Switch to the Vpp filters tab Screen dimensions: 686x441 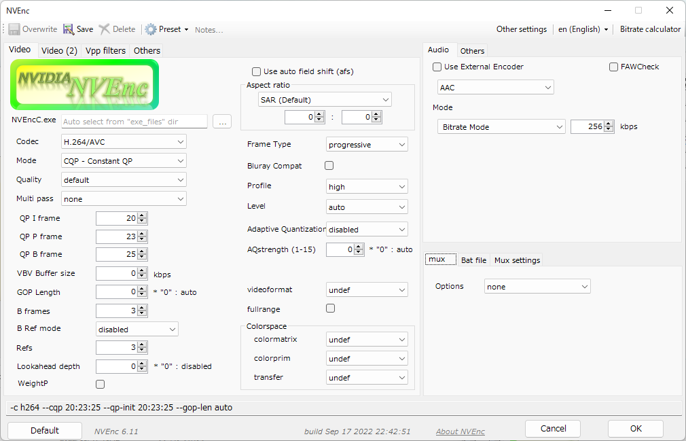click(105, 51)
